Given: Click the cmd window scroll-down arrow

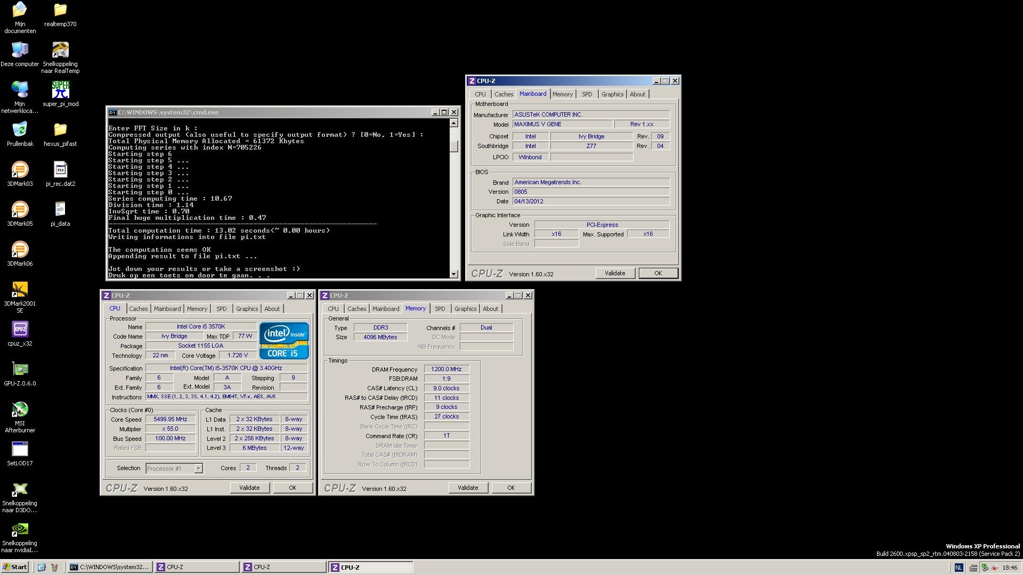Looking at the screenshot, I should pos(454,274).
